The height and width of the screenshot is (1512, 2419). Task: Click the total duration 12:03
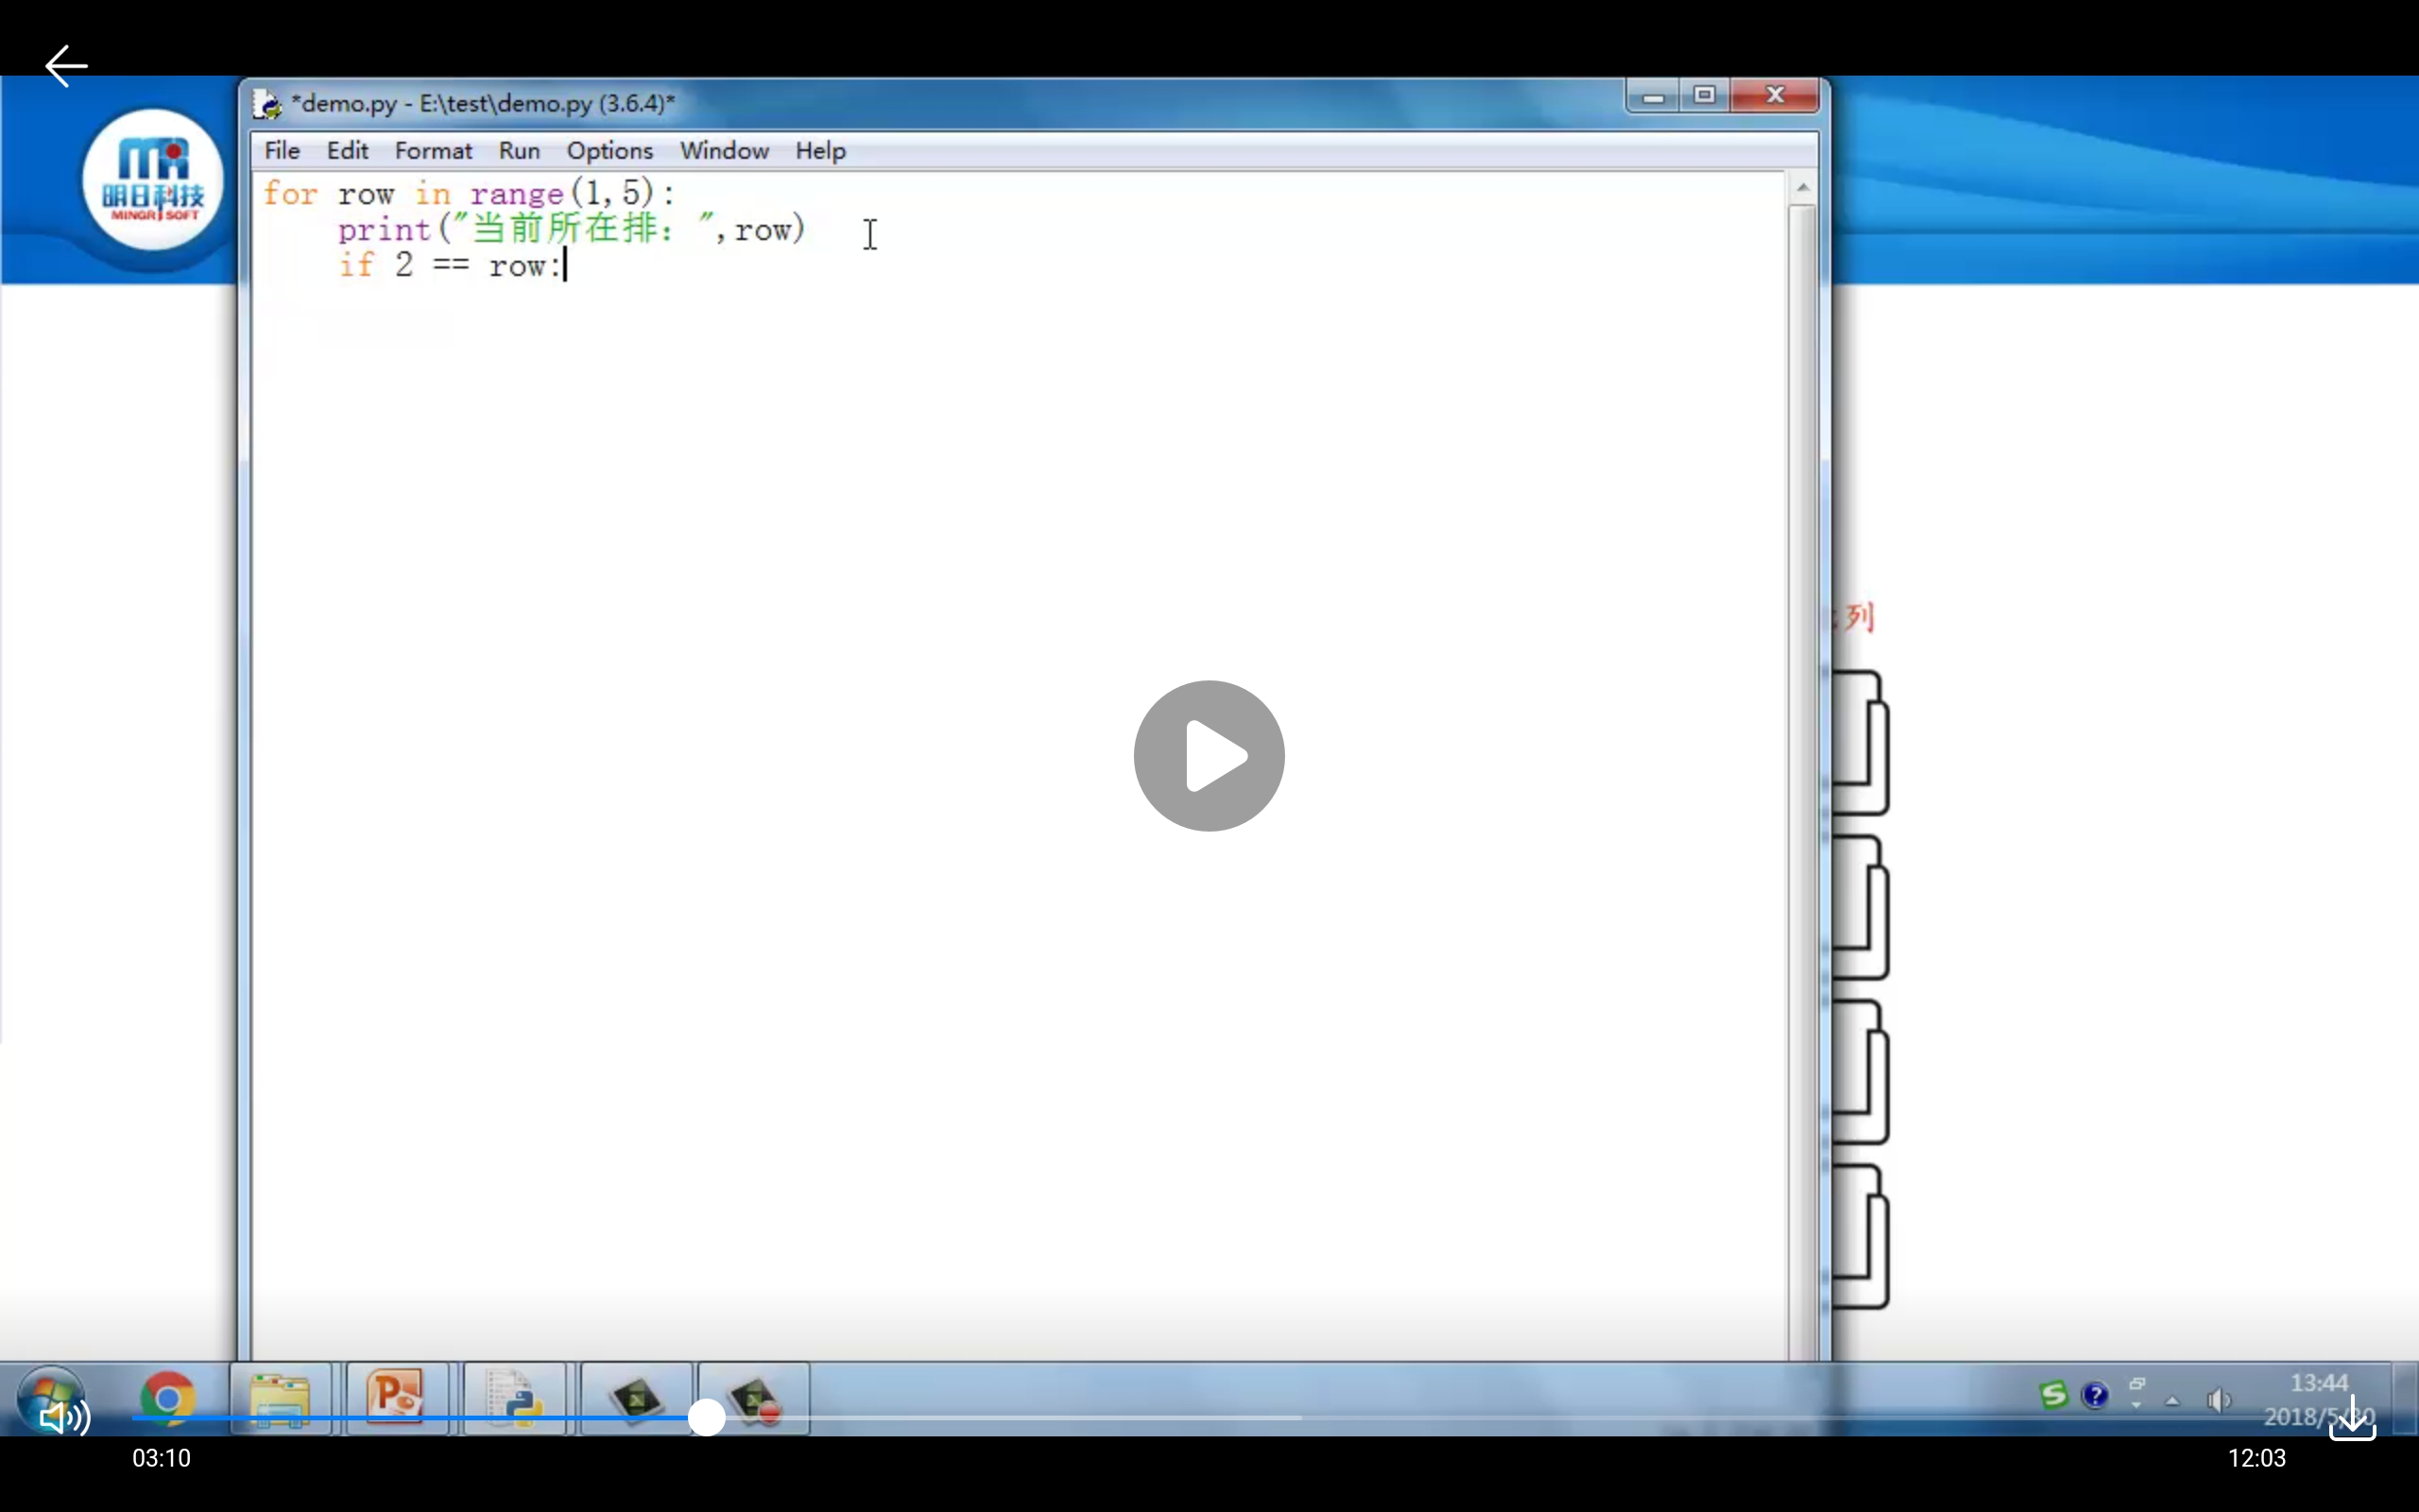click(x=2256, y=1458)
